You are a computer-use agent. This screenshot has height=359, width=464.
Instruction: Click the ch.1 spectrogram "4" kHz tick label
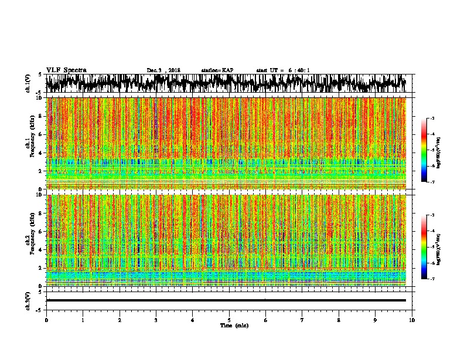click(40, 153)
